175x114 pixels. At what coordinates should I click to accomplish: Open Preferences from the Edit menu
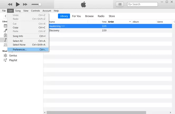[x=28, y=49]
